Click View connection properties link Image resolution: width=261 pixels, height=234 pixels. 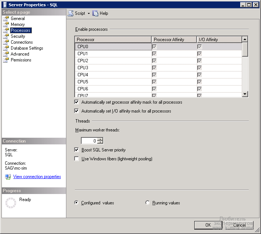pyautogui.click(x=37, y=177)
